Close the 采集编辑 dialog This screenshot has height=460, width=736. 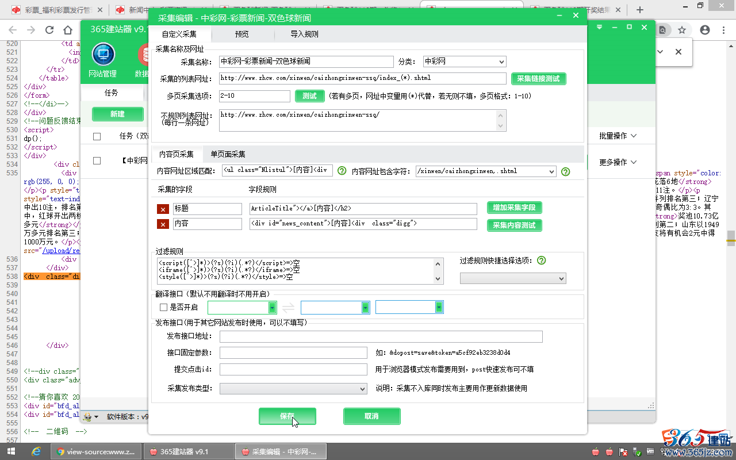click(576, 16)
